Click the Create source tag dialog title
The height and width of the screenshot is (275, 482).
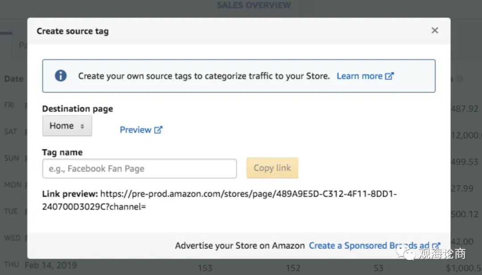72,31
